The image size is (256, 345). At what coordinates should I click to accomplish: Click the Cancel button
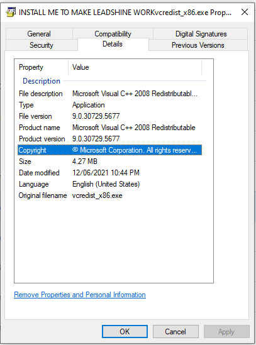pos(175,331)
